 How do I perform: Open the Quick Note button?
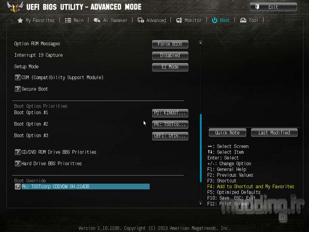(x=228, y=133)
